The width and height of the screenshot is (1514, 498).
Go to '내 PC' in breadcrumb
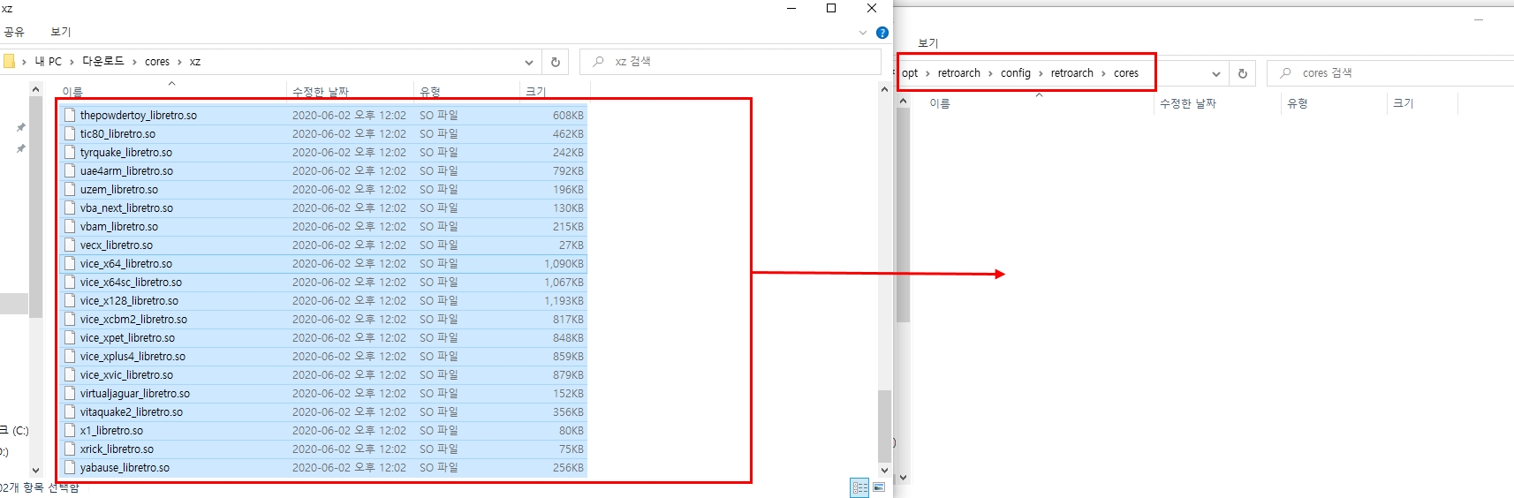48,62
